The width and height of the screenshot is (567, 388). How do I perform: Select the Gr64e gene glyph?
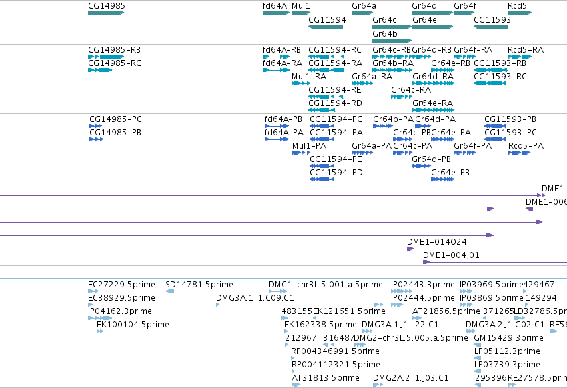pyautogui.click(x=433, y=27)
